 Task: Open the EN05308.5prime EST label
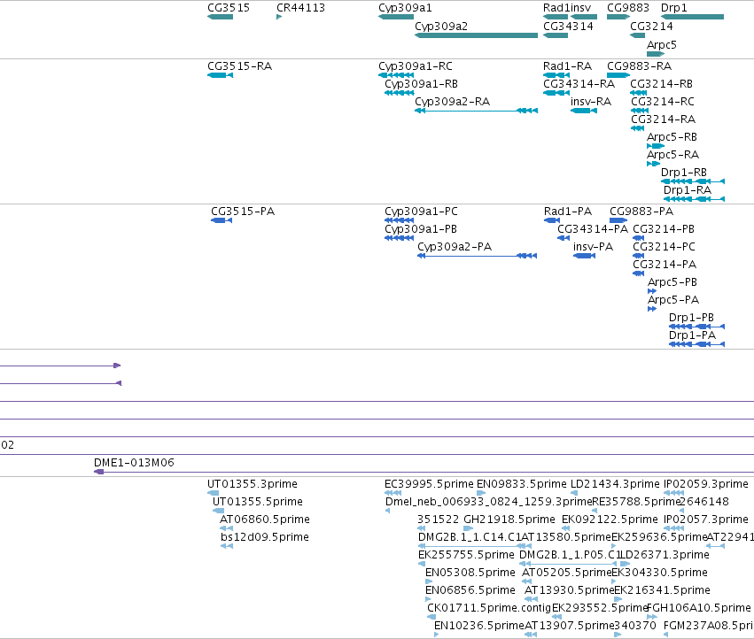(470, 573)
